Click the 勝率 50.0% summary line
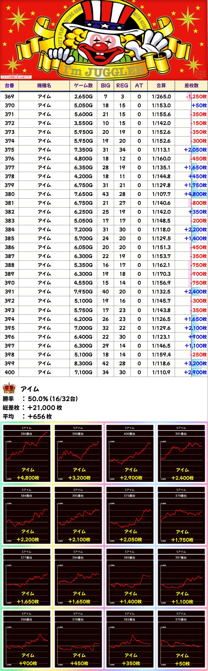 click(40, 399)
